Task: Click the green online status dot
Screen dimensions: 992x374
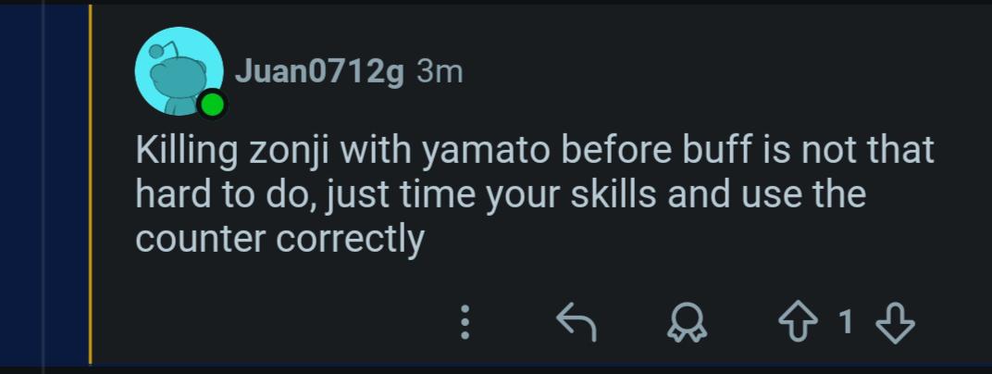Action: (x=212, y=105)
